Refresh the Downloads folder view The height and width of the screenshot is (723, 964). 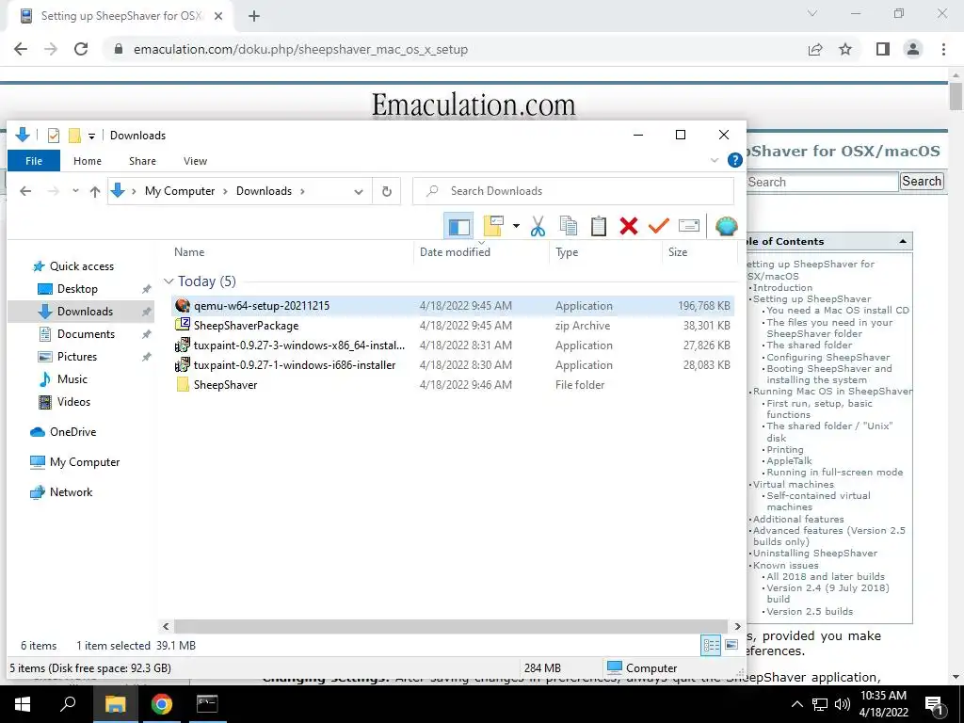[x=387, y=191]
